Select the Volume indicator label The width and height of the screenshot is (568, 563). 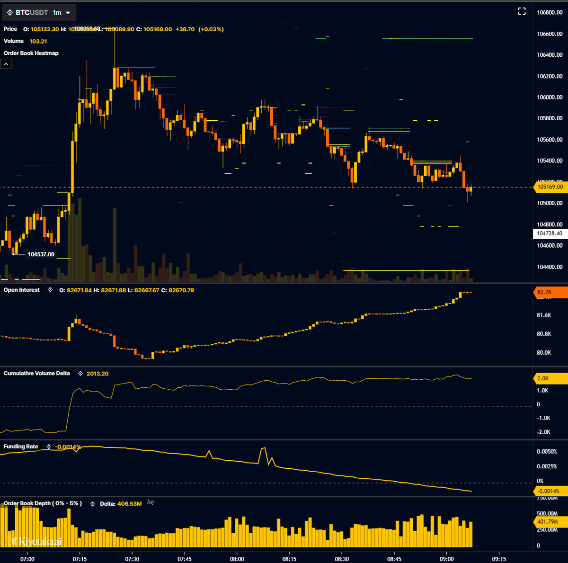(14, 41)
